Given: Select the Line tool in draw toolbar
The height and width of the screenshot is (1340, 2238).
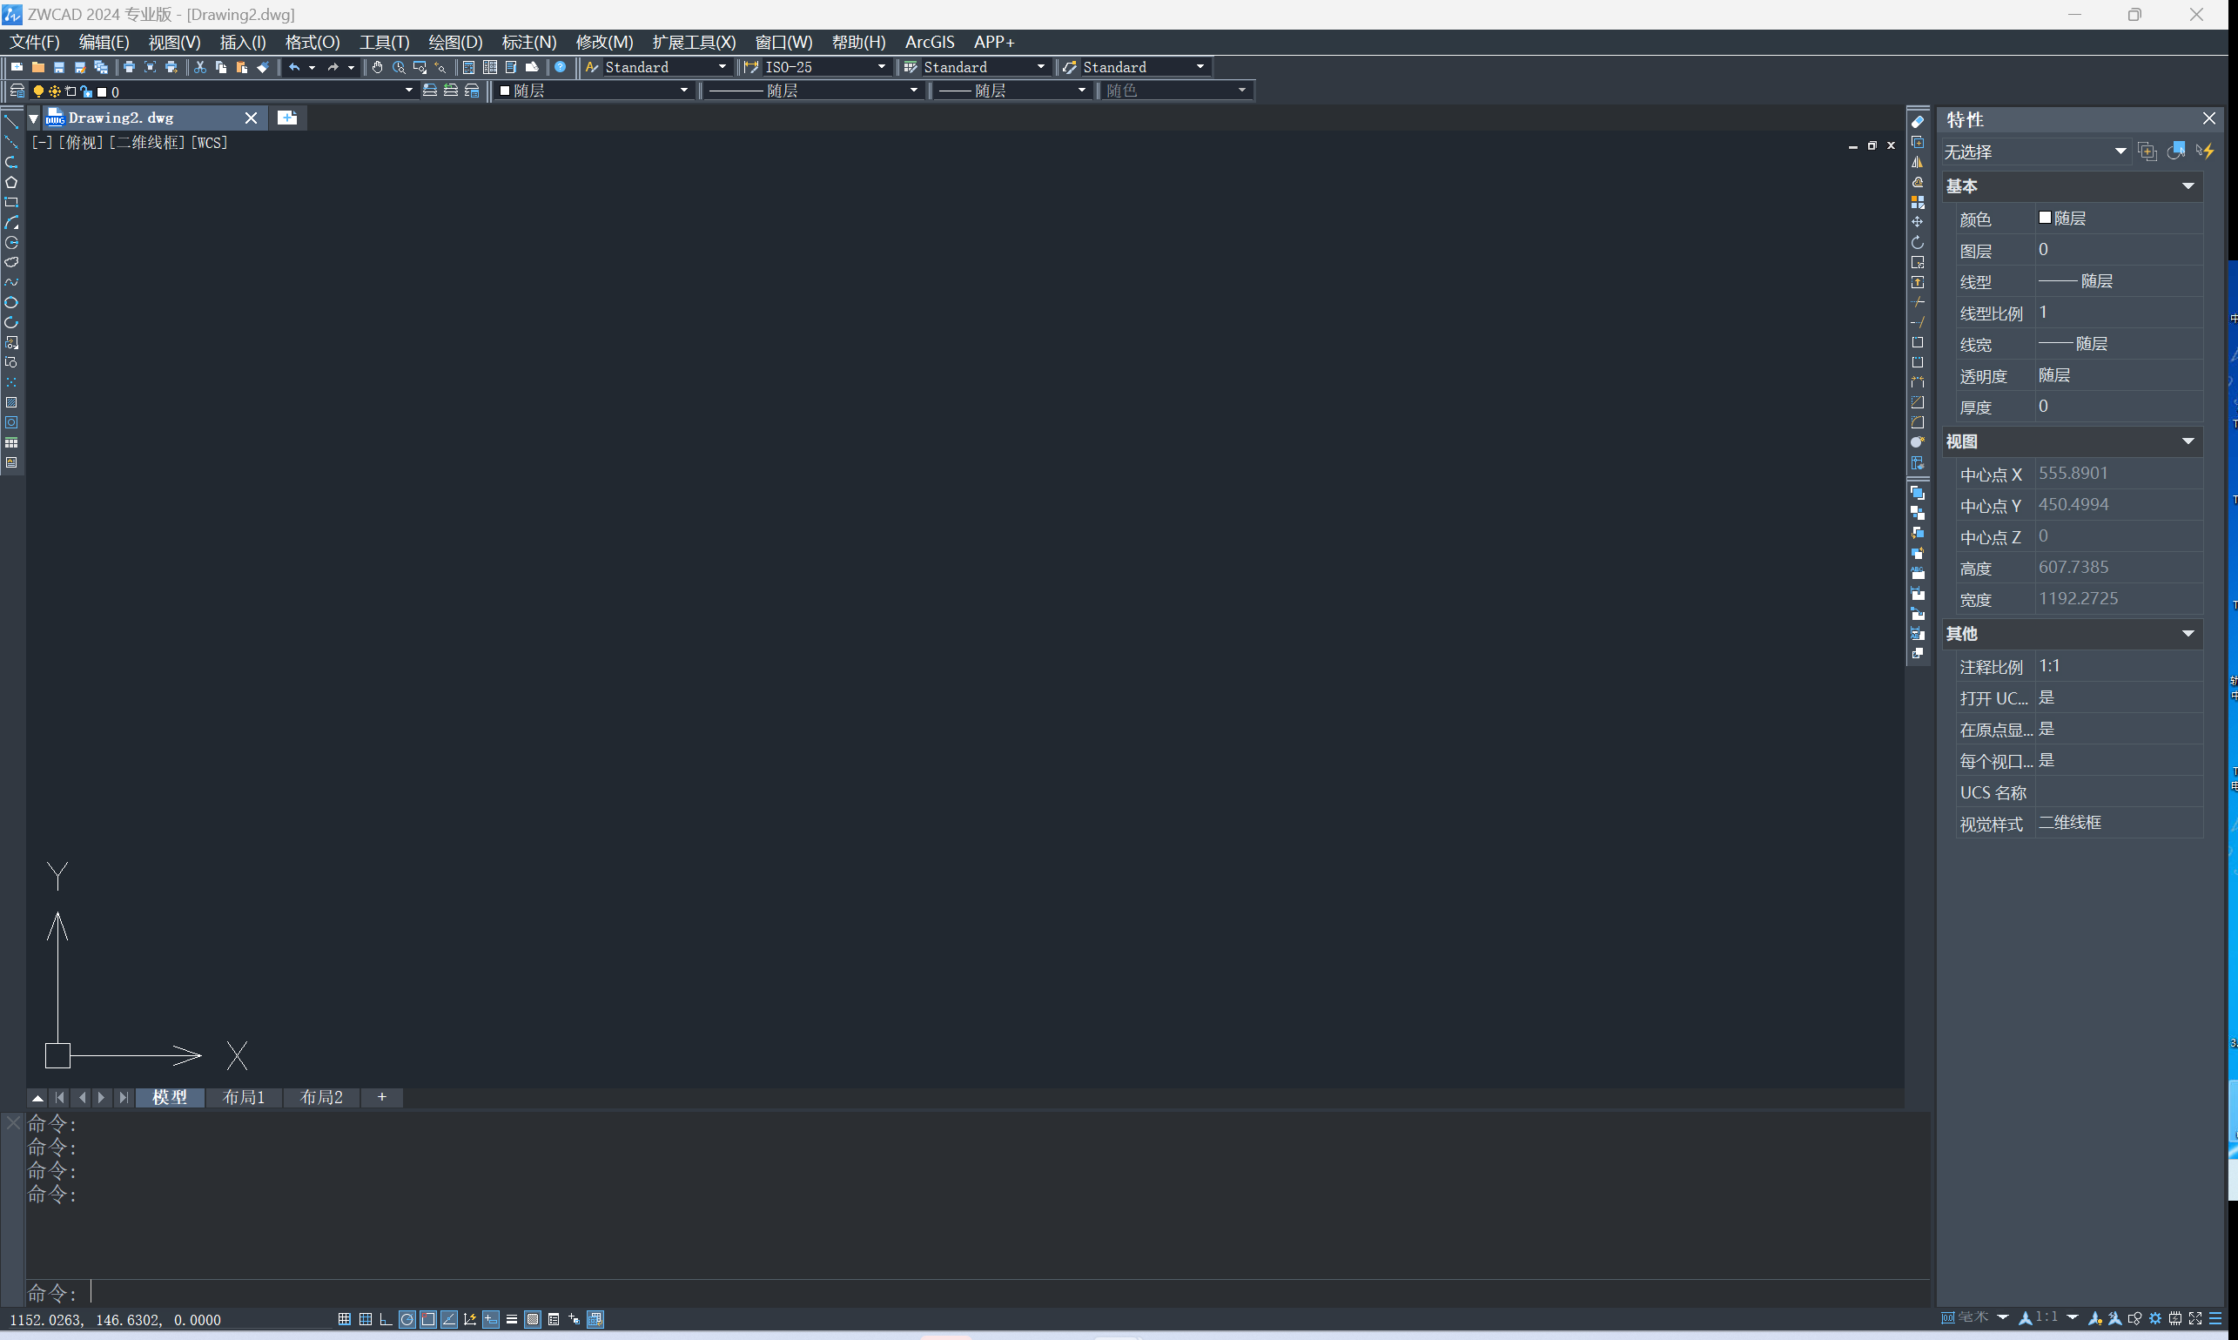Looking at the screenshot, I should (11, 122).
